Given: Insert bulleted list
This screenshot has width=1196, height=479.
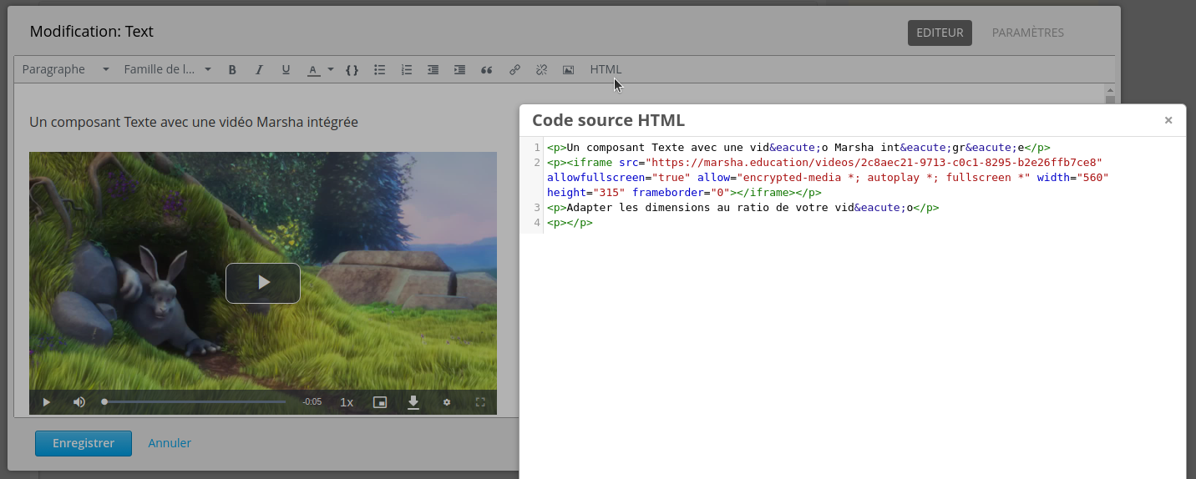Looking at the screenshot, I should pos(379,70).
